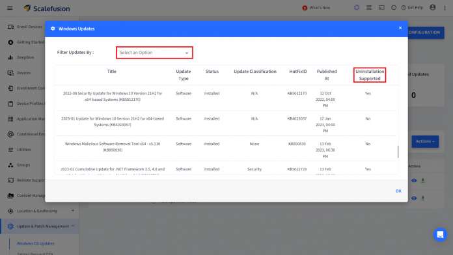The width and height of the screenshot is (453, 255).
Task: Open the user account profile icon
Action: (432, 8)
